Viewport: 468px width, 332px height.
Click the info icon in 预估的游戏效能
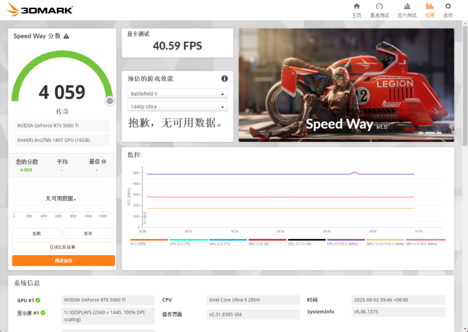pos(224,79)
